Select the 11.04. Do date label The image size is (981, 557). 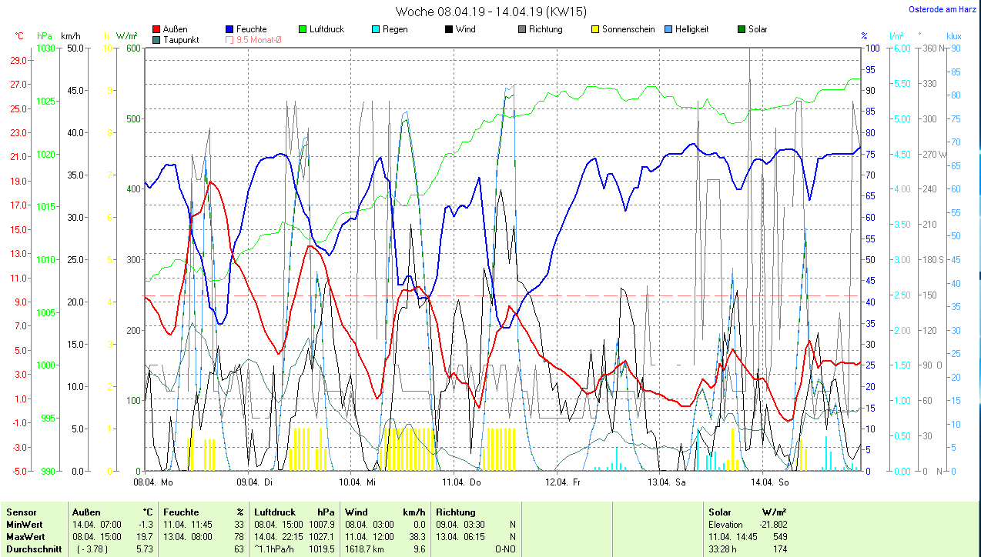click(x=461, y=482)
